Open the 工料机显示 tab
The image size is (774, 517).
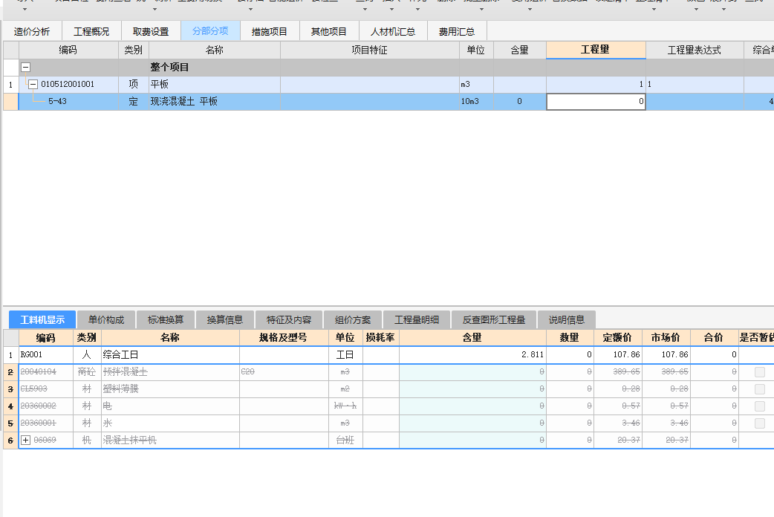pos(42,320)
